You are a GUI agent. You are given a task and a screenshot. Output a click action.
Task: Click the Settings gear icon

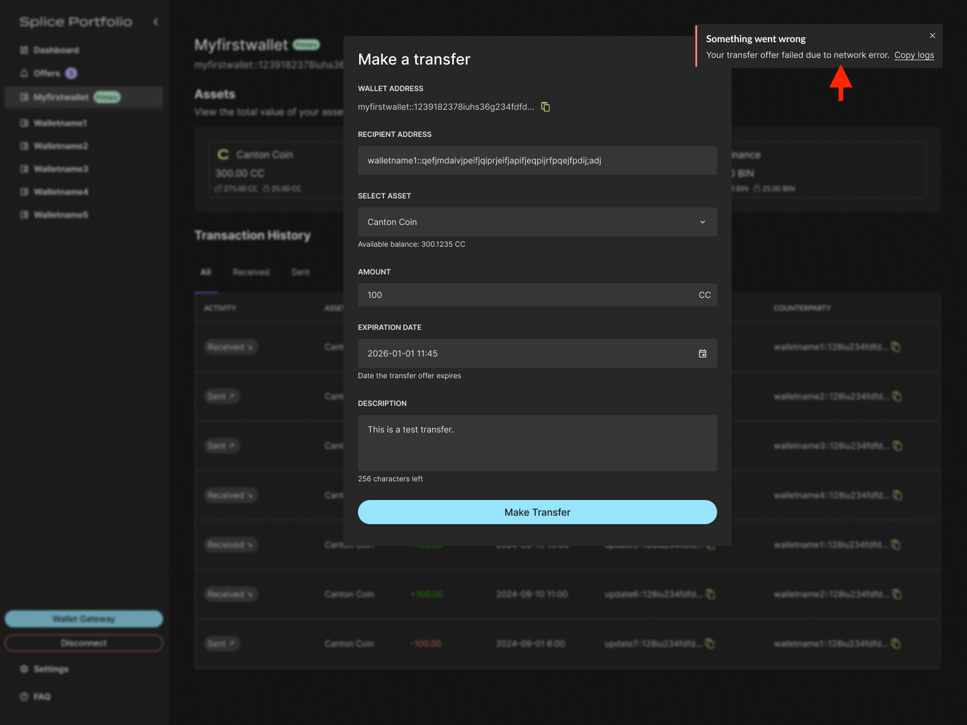[x=24, y=669]
